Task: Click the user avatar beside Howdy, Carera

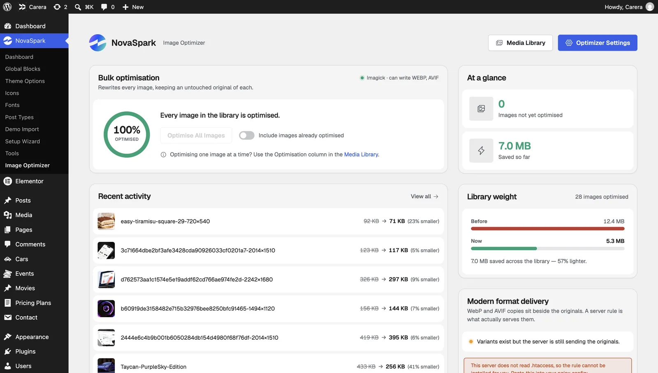Action: point(650,7)
